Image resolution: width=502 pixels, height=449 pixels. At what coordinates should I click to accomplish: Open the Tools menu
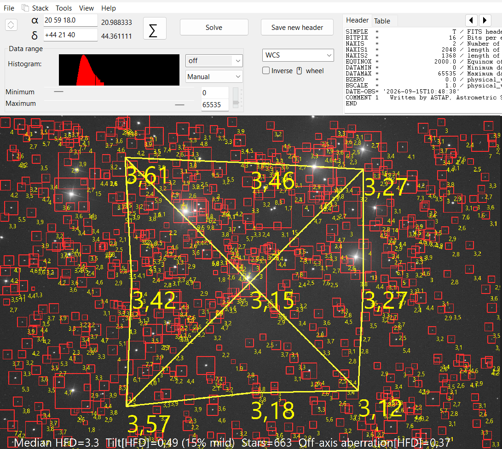63,8
